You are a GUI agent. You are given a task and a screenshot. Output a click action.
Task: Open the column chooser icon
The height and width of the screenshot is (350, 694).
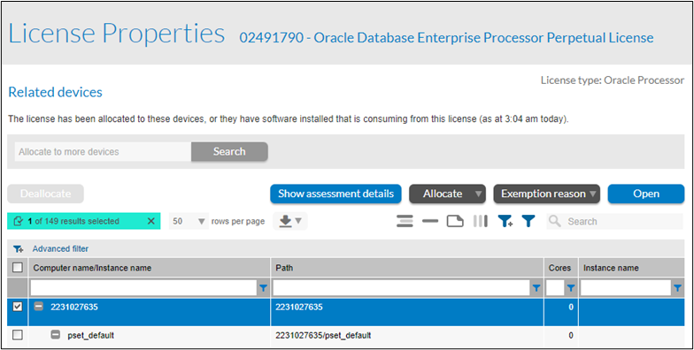pos(480,221)
